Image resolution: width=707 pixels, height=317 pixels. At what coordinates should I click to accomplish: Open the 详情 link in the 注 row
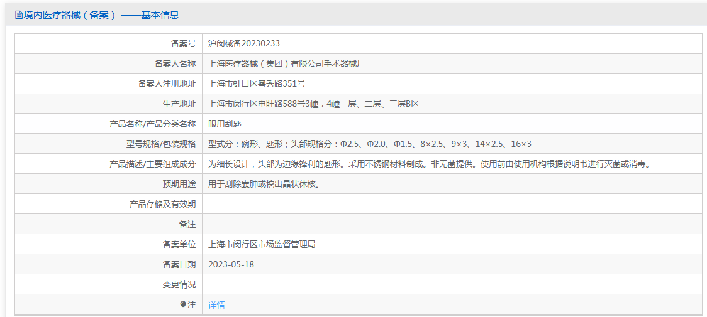pos(216,305)
